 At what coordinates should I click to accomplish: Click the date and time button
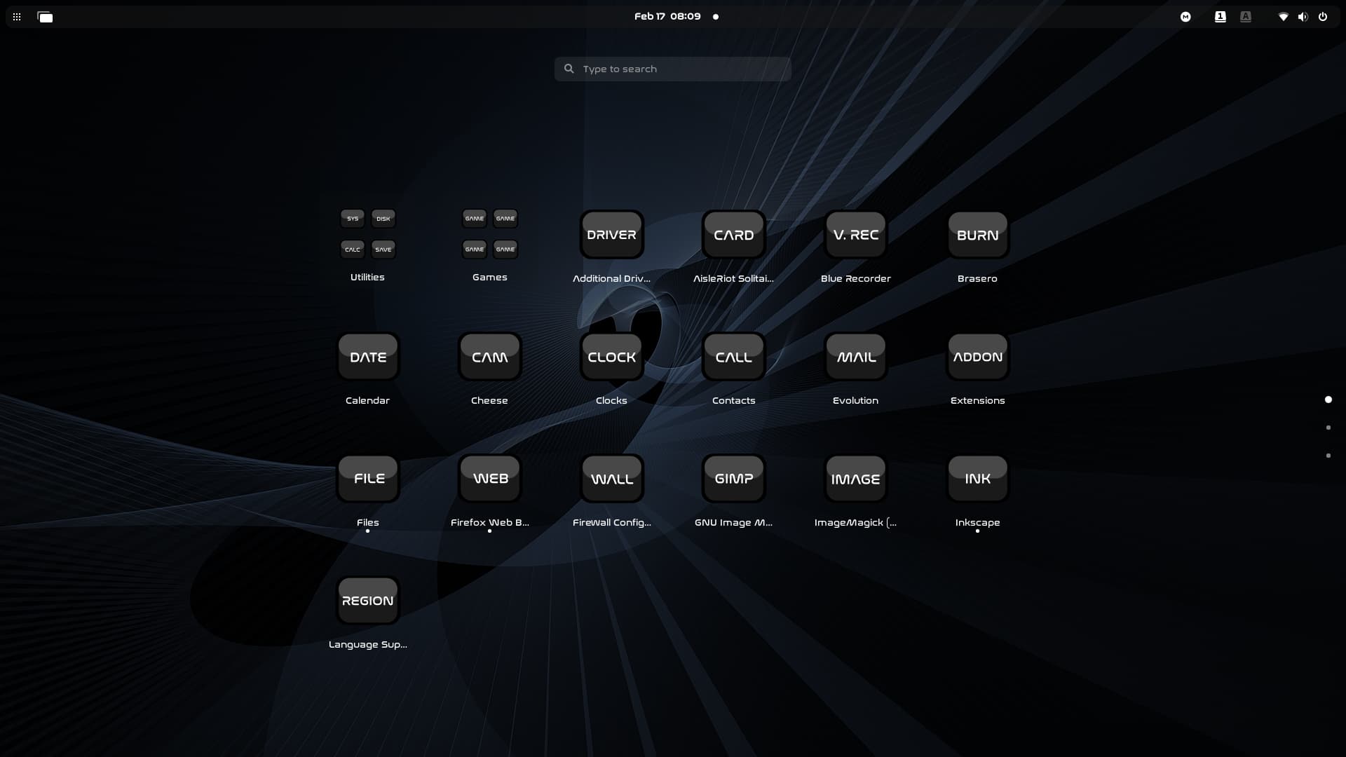pos(667,17)
